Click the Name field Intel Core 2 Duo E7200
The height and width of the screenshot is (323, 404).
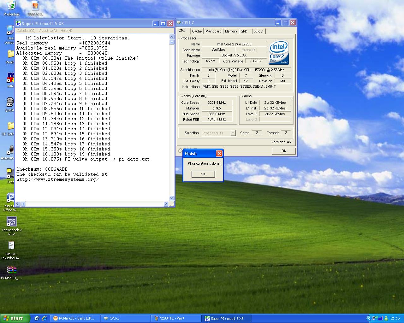point(234,44)
